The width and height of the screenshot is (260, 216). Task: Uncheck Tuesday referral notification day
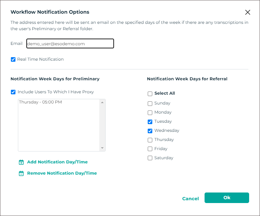click(150, 122)
